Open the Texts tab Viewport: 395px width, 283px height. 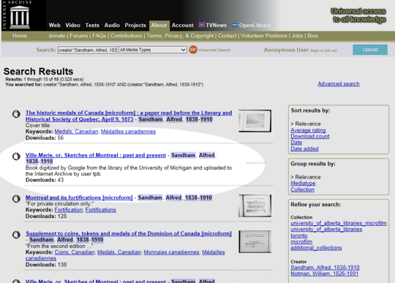tap(92, 25)
